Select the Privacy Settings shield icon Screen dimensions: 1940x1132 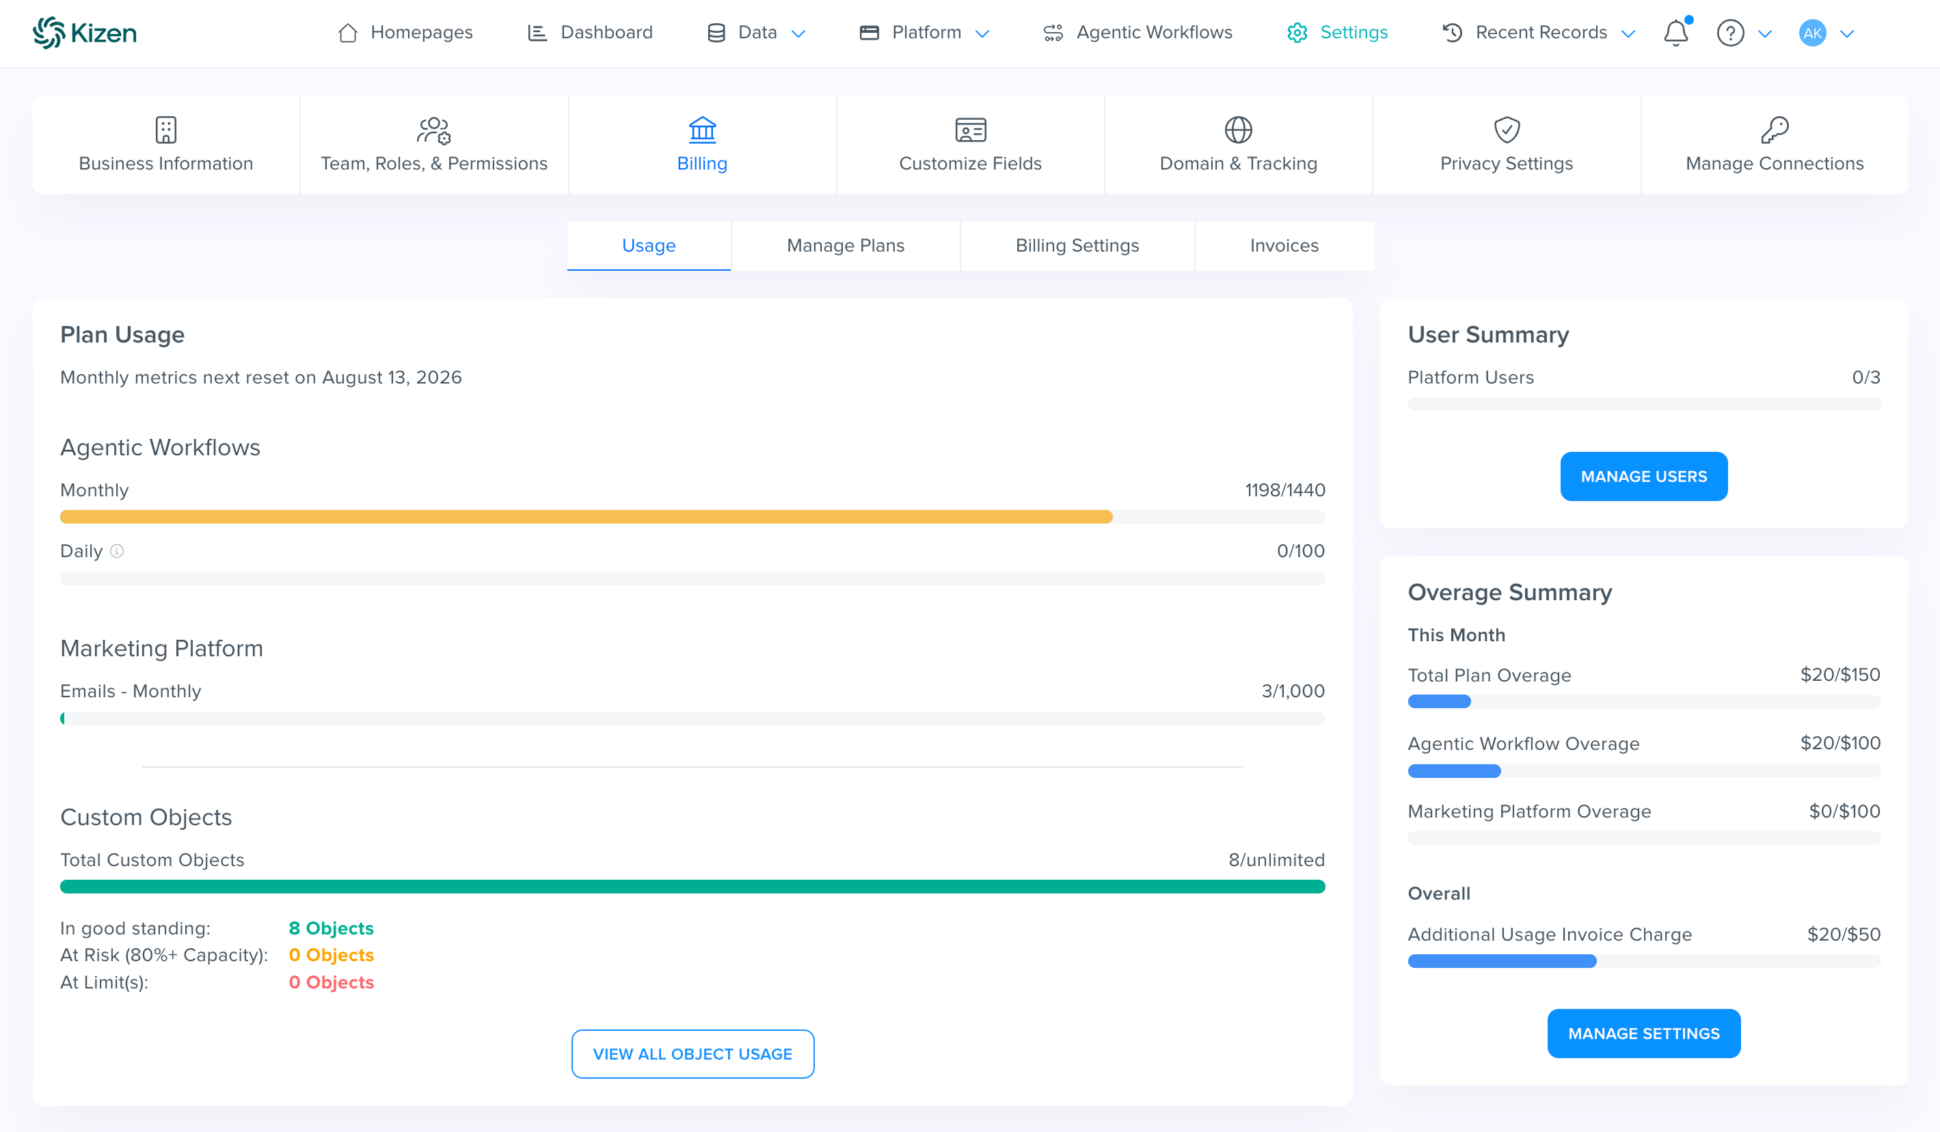[1507, 129]
